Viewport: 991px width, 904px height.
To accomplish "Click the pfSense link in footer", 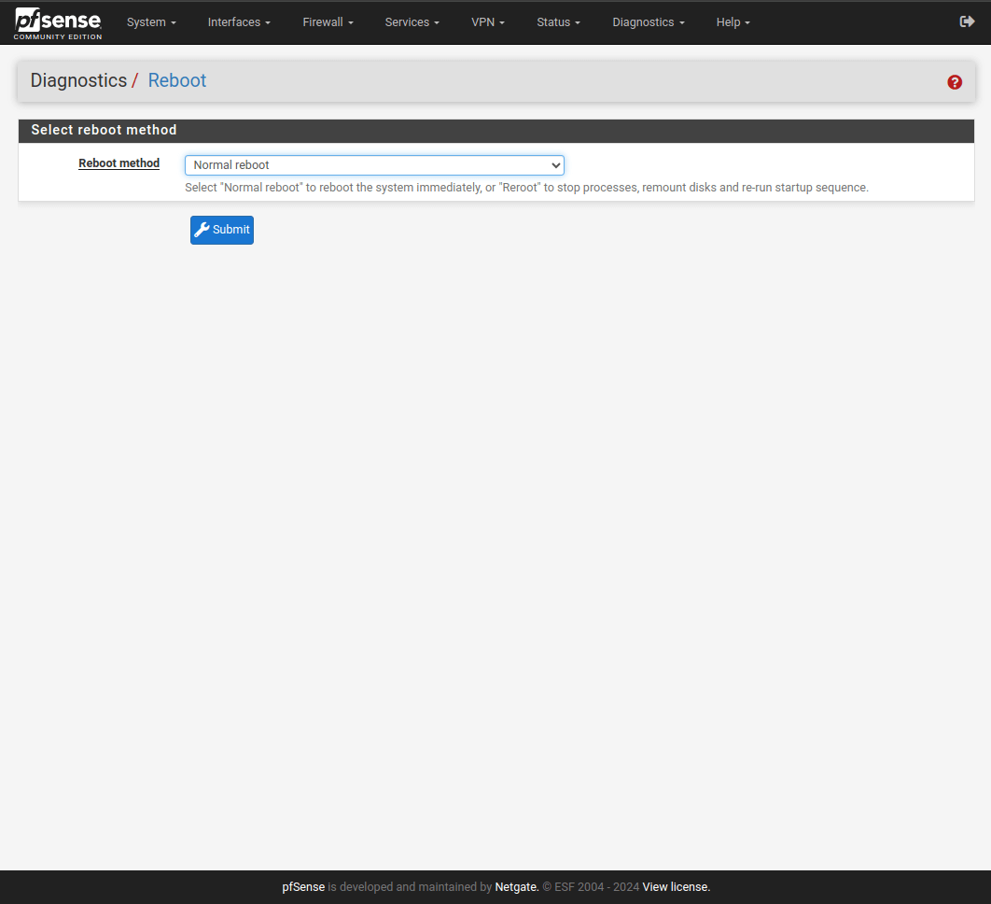I will point(303,887).
